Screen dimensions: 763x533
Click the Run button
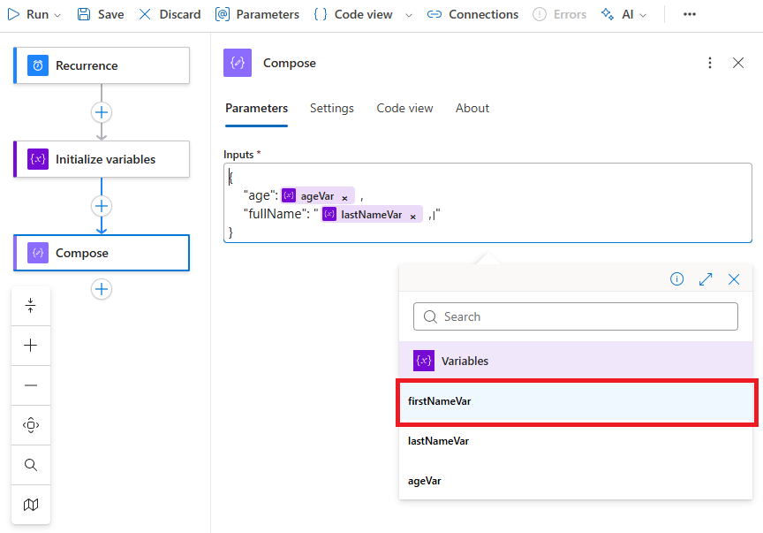coord(27,15)
